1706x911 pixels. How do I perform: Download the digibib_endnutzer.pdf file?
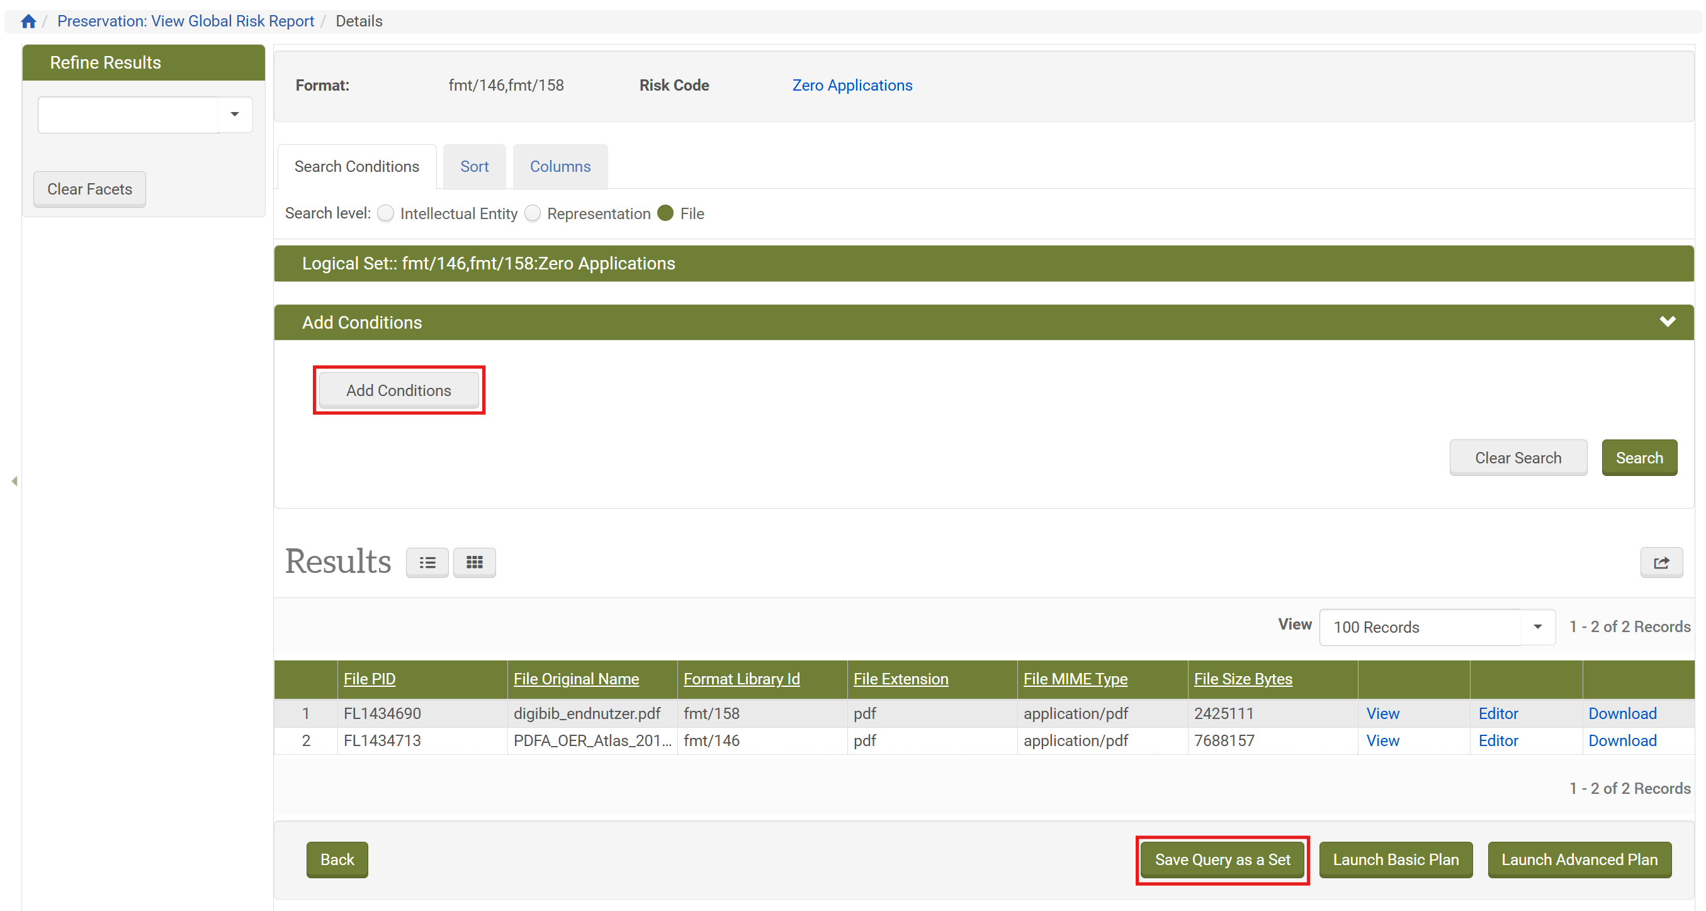click(x=1622, y=713)
